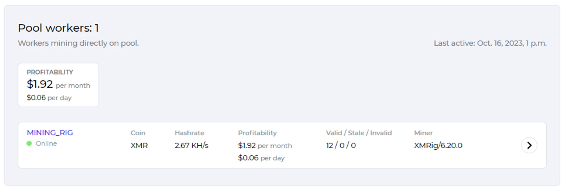Click the Last active timestamp text
The height and width of the screenshot is (189, 563).
pyautogui.click(x=490, y=43)
